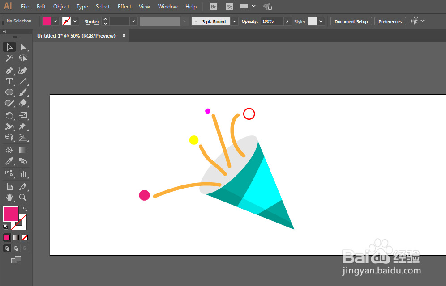Select the Lasso tool
The height and width of the screenshot is (286, 446).
tap(23, 58)
